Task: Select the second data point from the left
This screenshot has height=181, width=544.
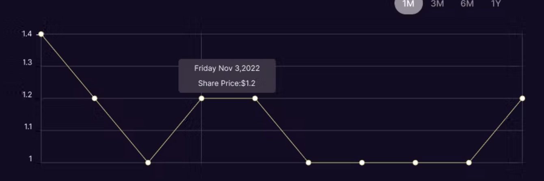Action: click(95, 98)
